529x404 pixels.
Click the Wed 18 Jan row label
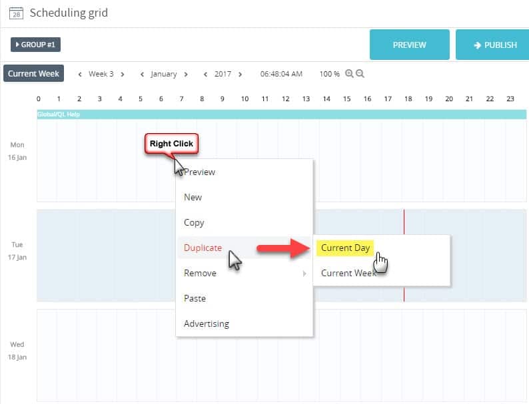[x=17, y=351]
